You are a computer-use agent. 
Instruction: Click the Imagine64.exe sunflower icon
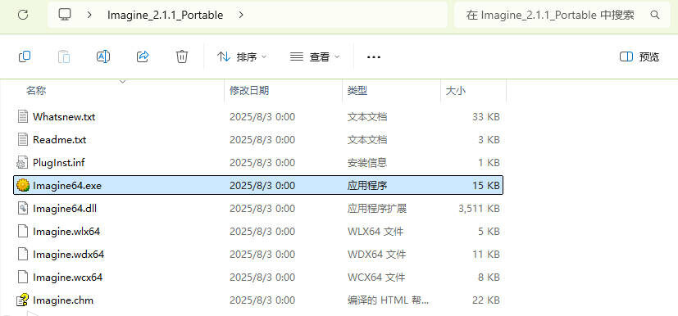coord(22,185)
